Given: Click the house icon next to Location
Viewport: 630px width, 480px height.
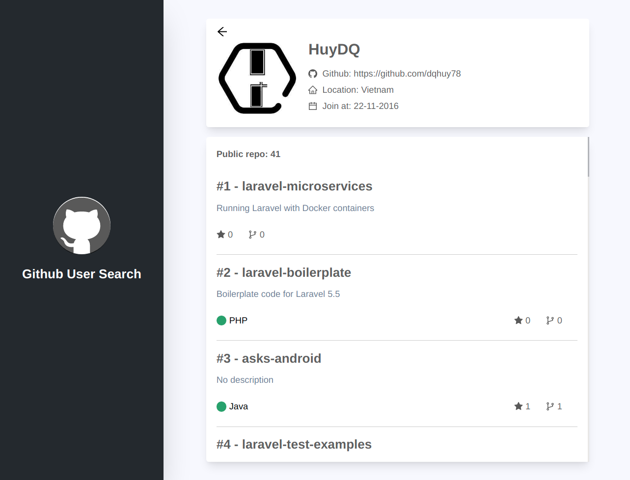Looking at the screenshot, I should (313, 90).
